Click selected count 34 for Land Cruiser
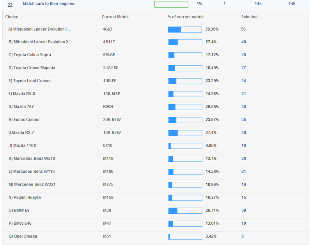This screenshot has width=312, height=245. [x=243, y=81]
